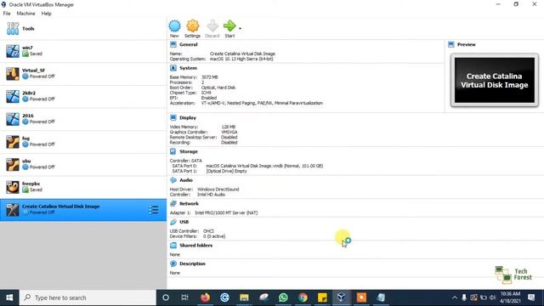Click the VirtualBox taskbar icon
544x306 pixels.
[342, 297]
